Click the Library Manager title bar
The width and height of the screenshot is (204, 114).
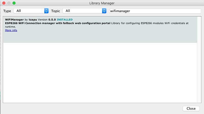point(102,3)
